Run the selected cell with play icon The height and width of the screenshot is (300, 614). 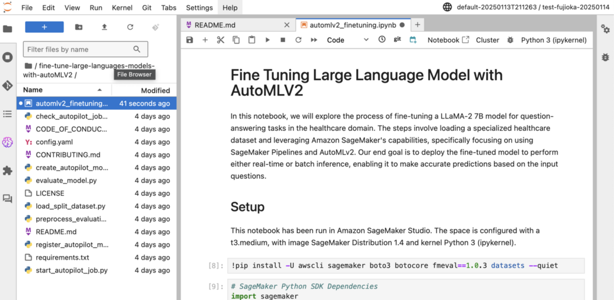(x=267, y=40)
